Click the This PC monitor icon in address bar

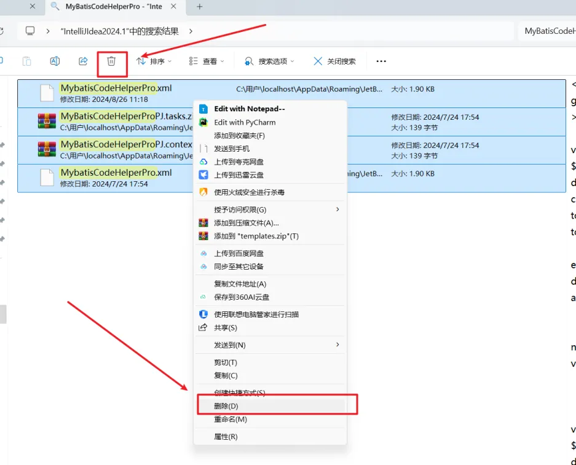(x=30, y=31)
